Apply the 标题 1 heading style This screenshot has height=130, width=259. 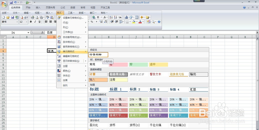coord(118,90)
